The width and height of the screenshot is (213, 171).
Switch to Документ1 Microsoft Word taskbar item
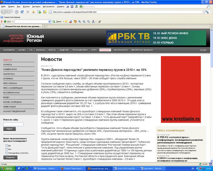point(153,169)
